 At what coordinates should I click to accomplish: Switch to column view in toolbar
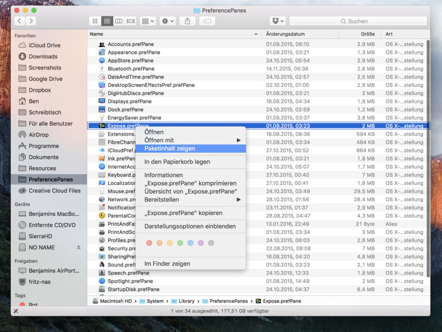[x=119, y=21]
